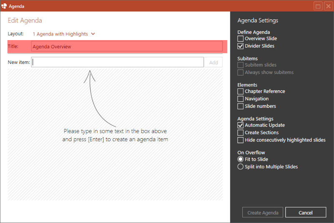
Task: Disable Automatic Update checkbox
Action: pos(240,125)
